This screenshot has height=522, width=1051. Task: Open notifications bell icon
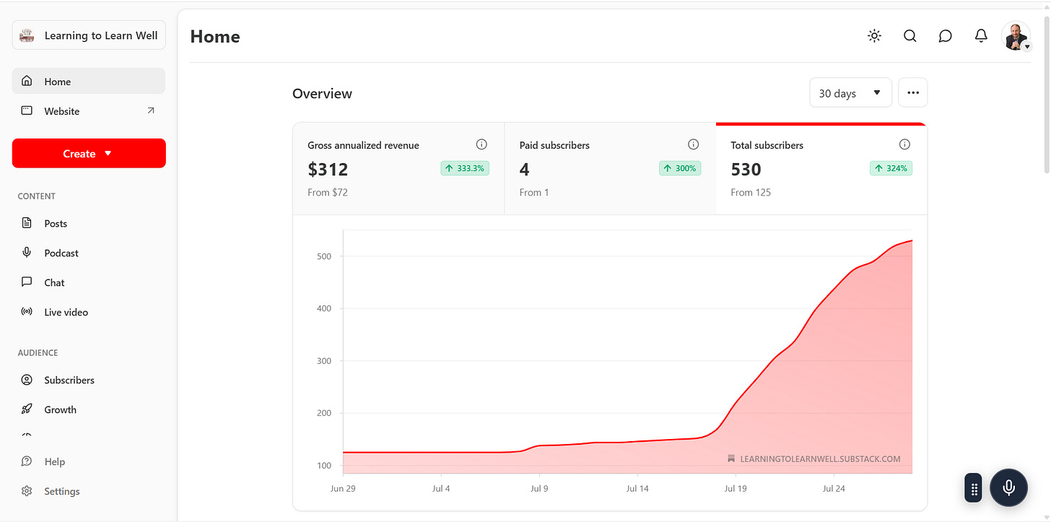[981, 36]
